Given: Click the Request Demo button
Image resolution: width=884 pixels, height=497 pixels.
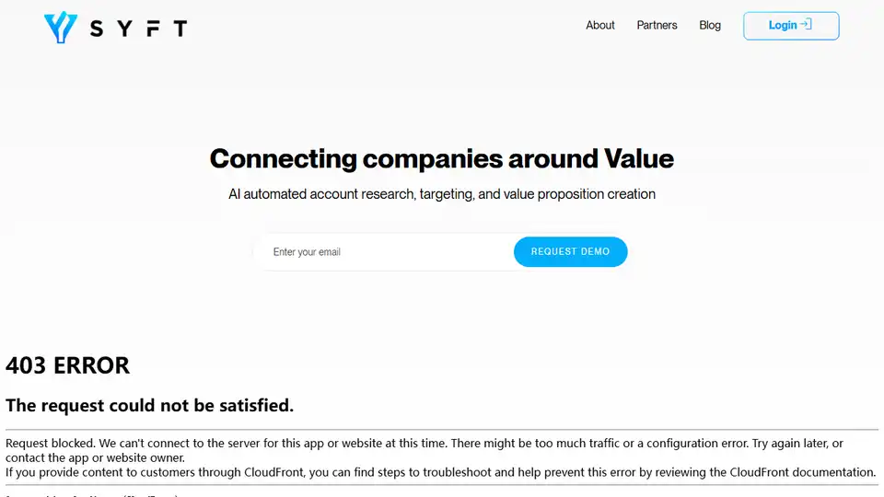Looking at the screenshot, I should point(570,252).
